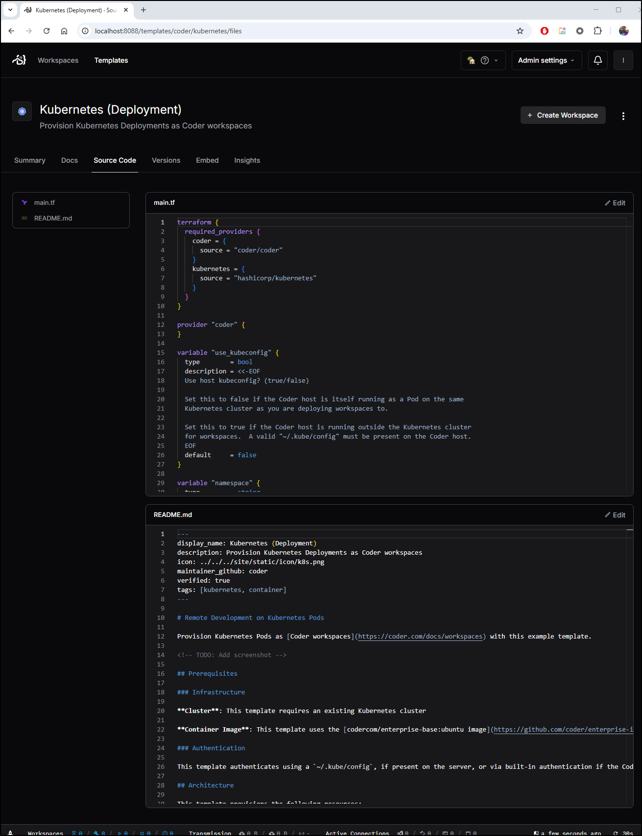Click the coder.com/docs/workspaces link in README
Viewport: 642px width, 836px height.
420,637
